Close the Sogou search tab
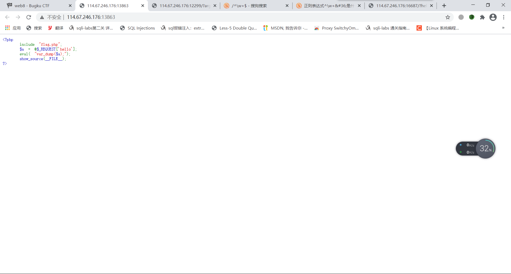 287,6
